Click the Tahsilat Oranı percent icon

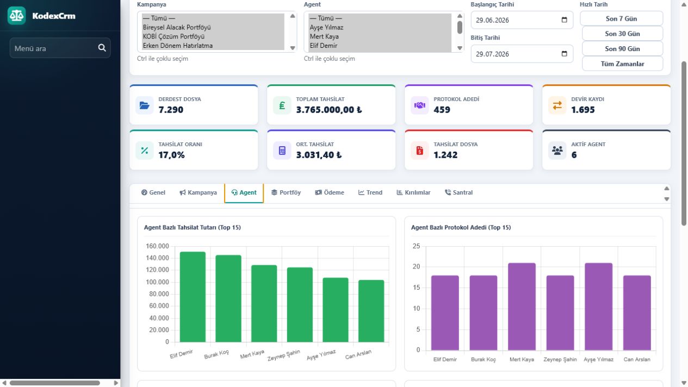point(145,151)
